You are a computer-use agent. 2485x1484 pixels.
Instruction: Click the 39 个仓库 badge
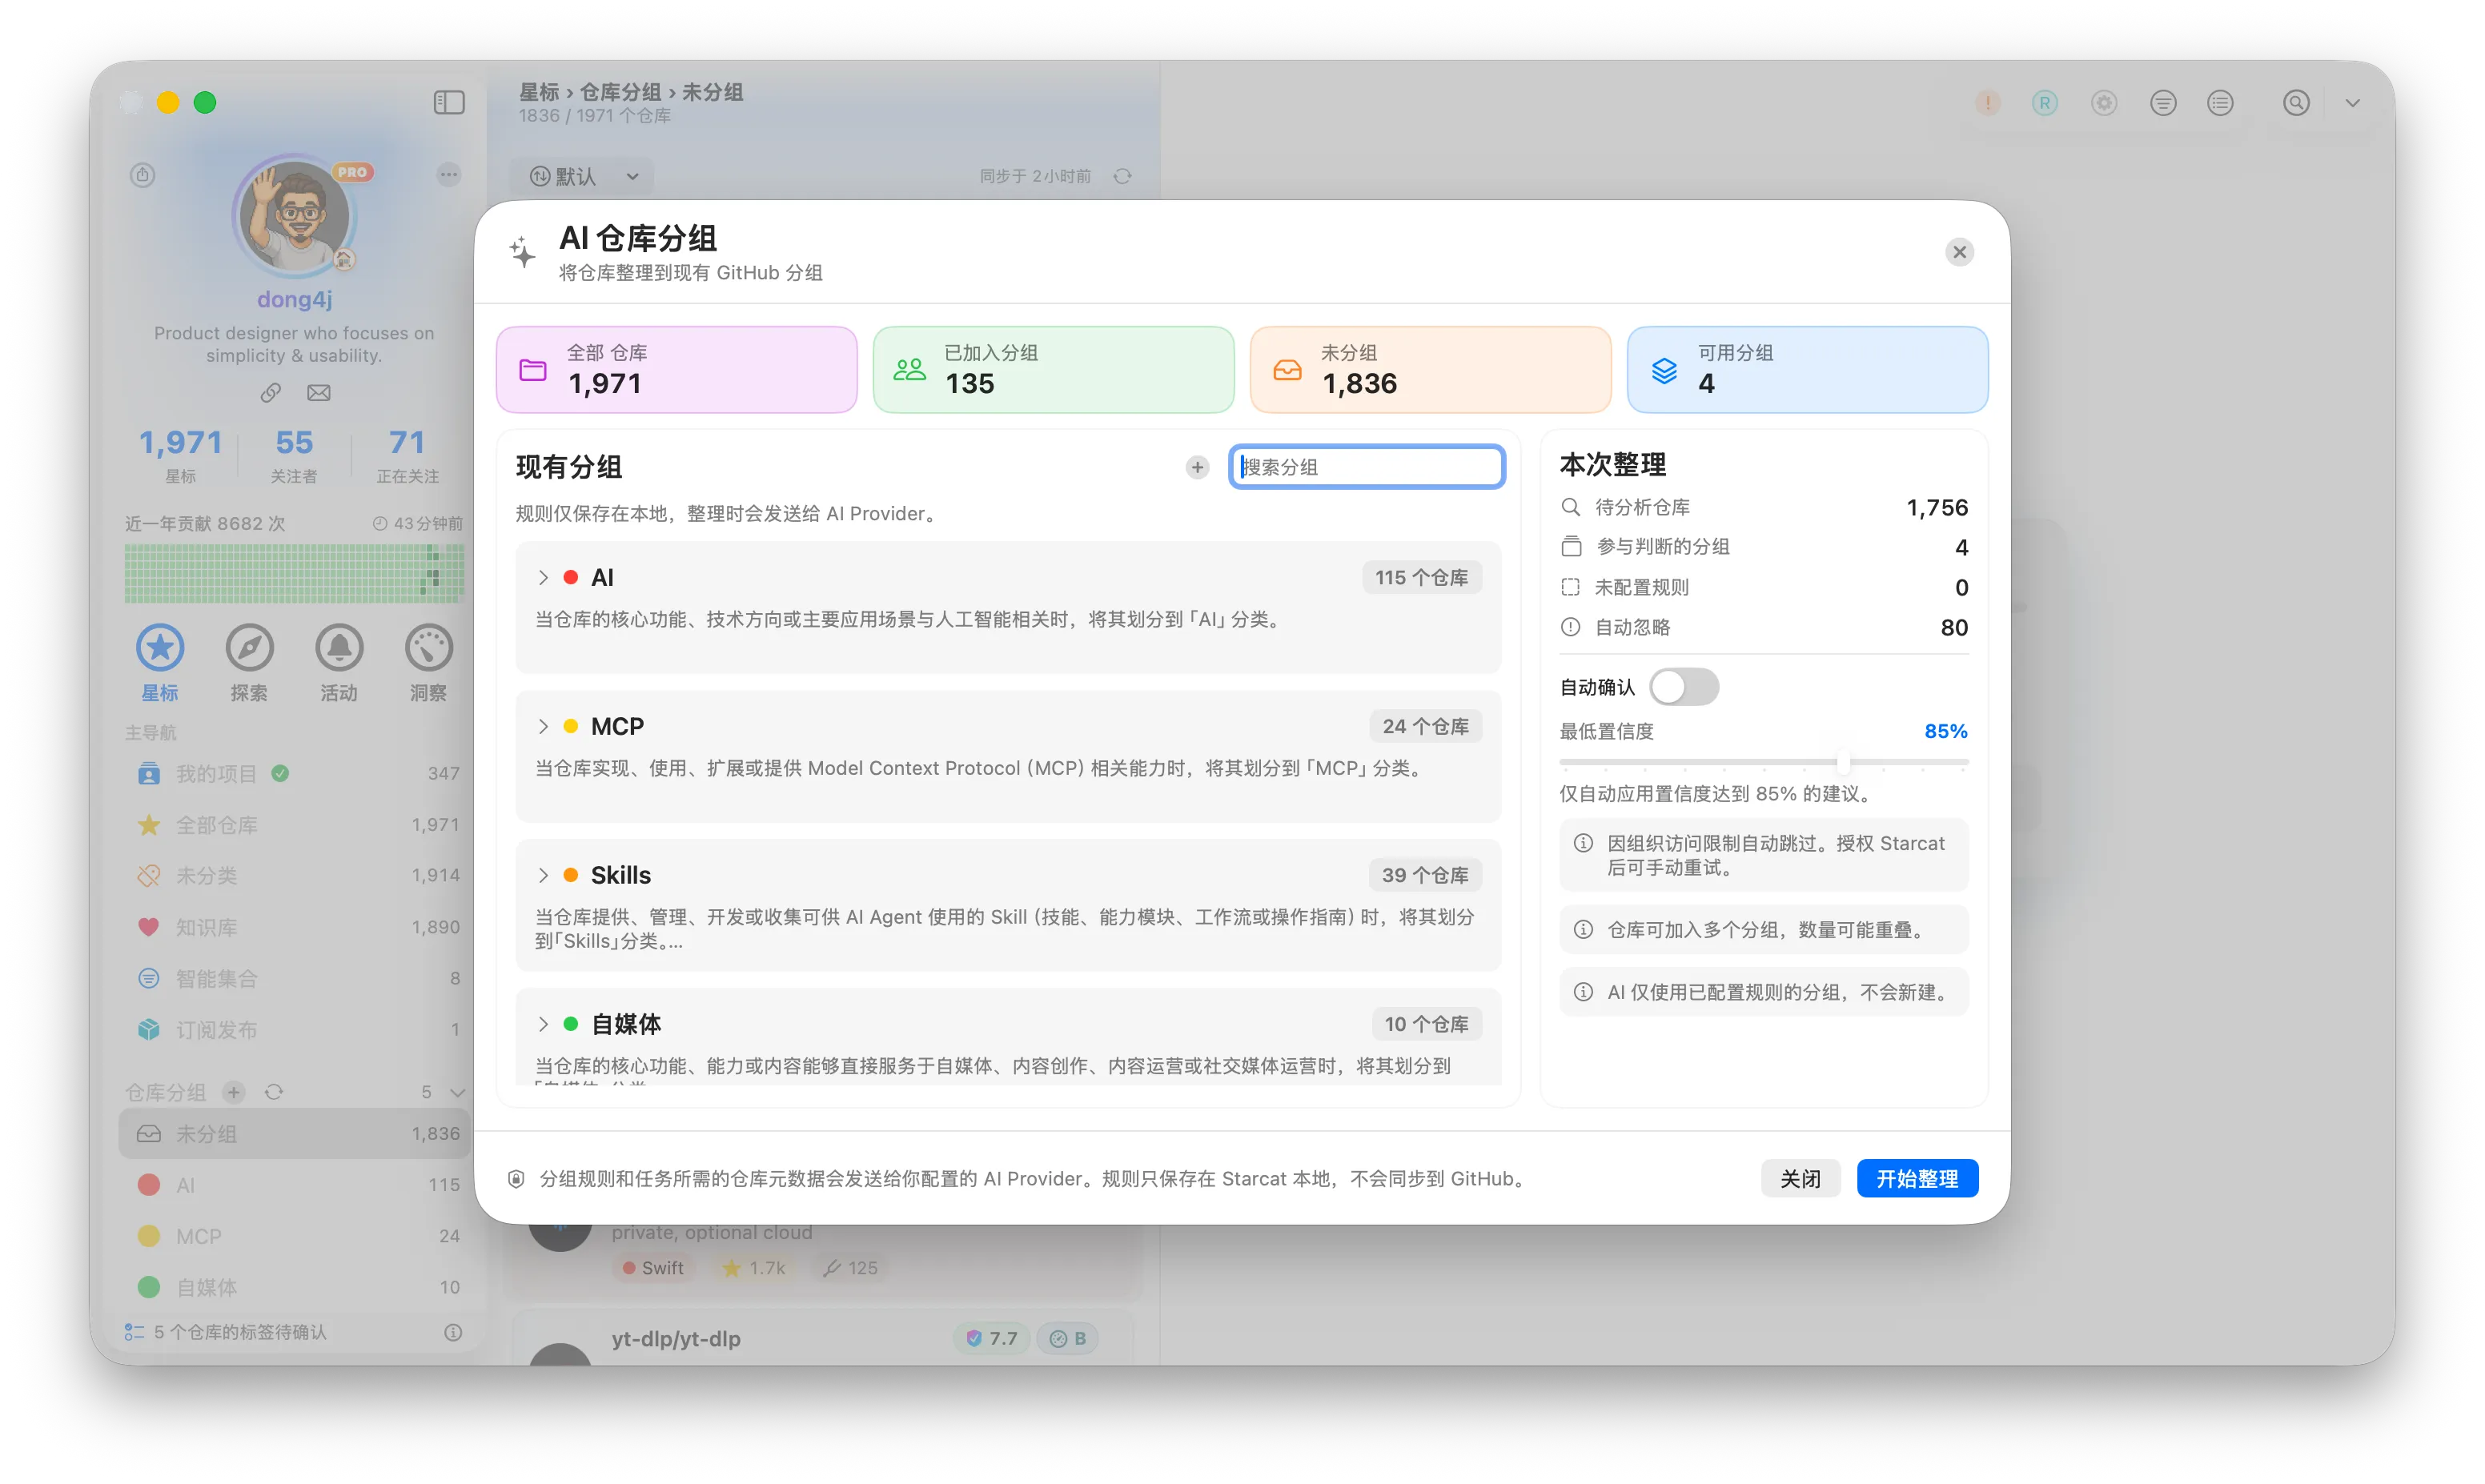[1426, 875]
